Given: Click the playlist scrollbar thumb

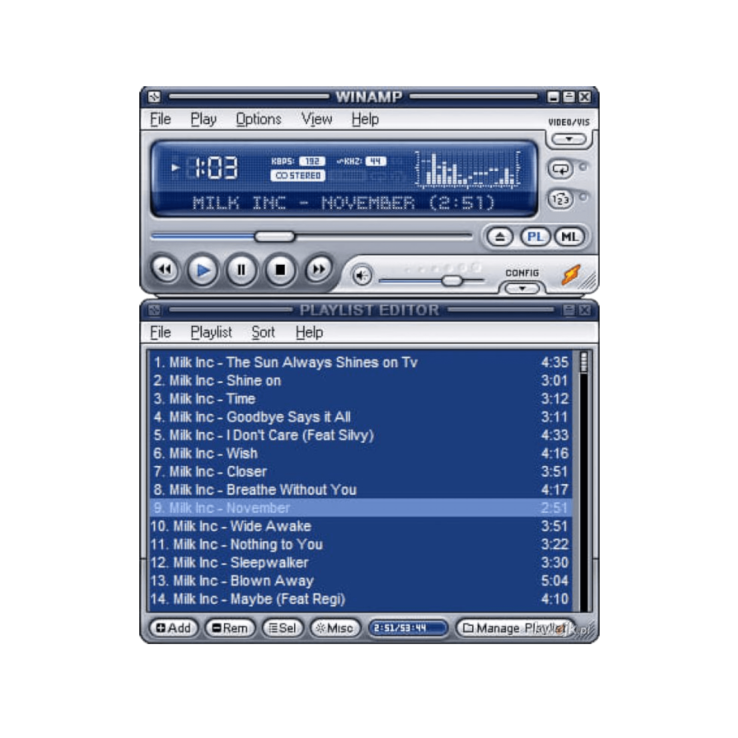Looking at the screenshot, I should tap(583, 363).
